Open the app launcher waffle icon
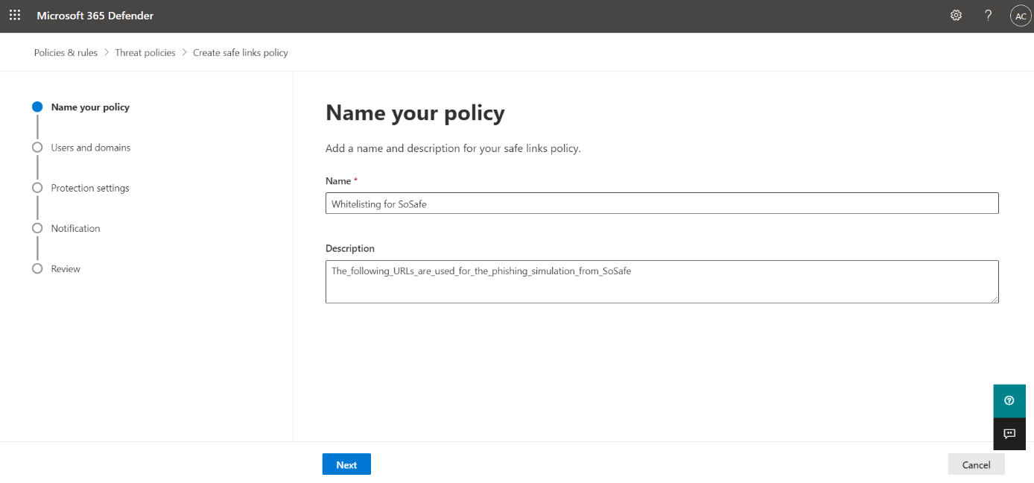 tap(15, 16)
